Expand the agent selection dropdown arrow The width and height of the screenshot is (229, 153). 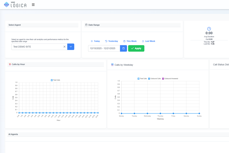[71, 47]
